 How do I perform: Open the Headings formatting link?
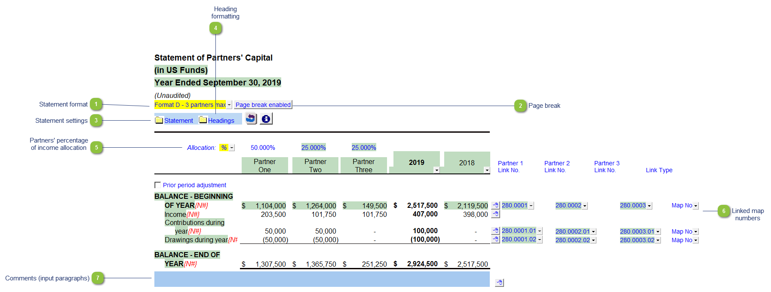221,121
